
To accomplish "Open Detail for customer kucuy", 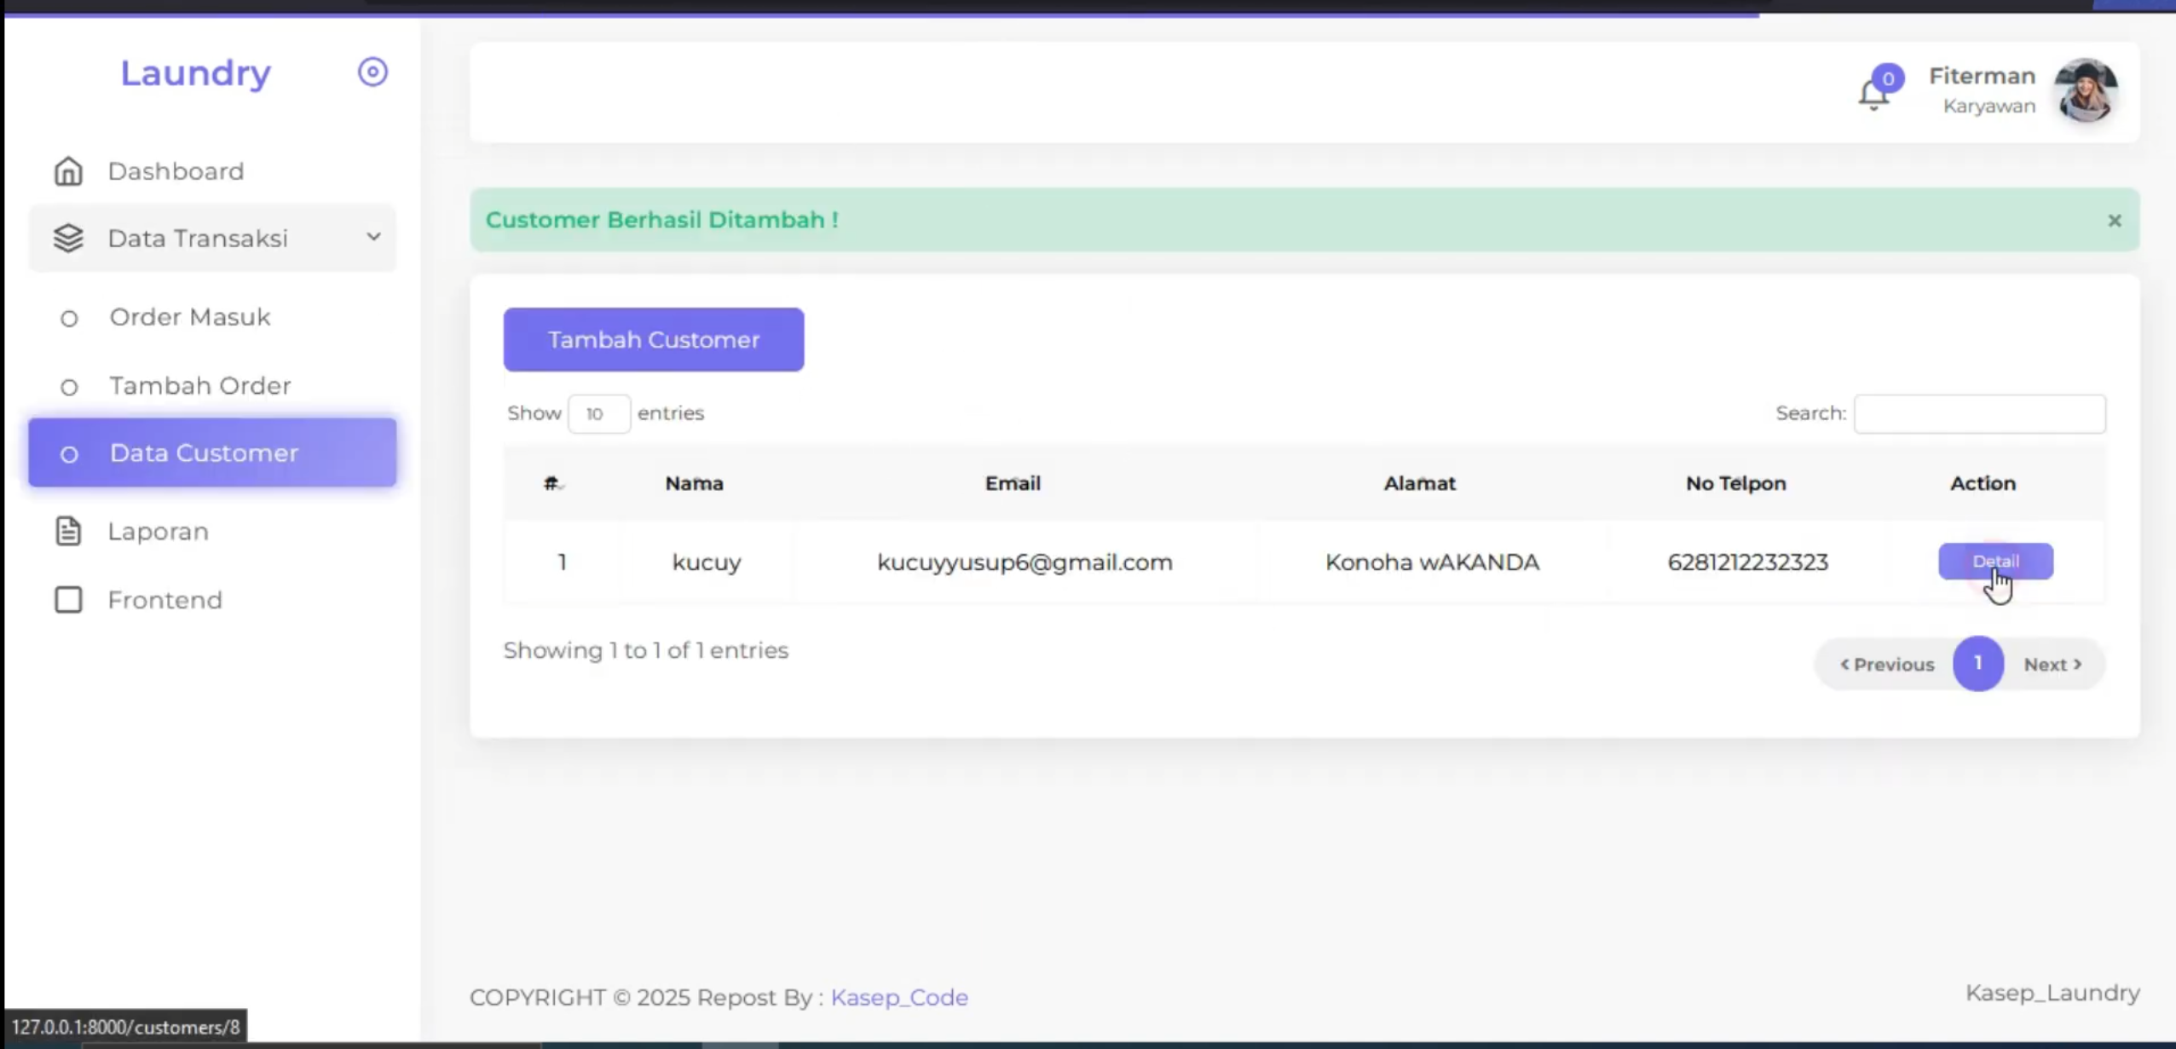I will (1995, 562).
